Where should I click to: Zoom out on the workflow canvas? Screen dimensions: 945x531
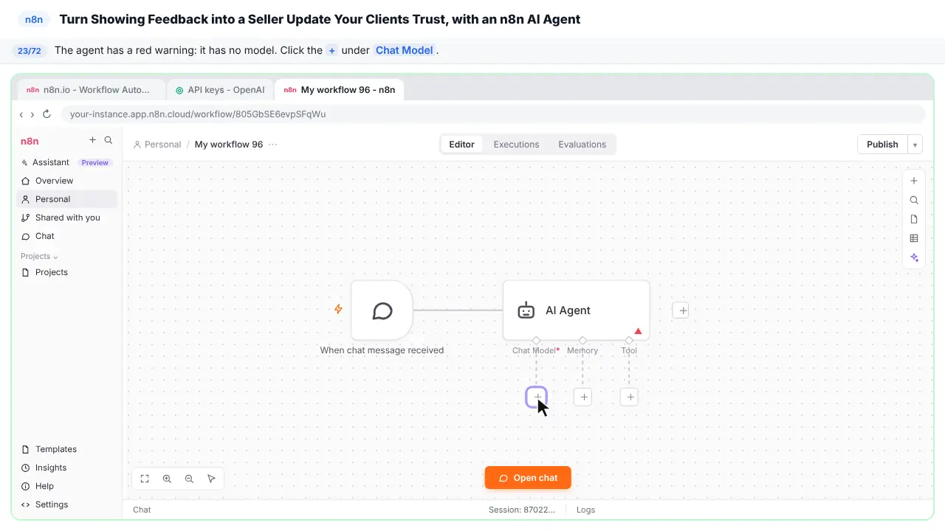coord(189,479)
